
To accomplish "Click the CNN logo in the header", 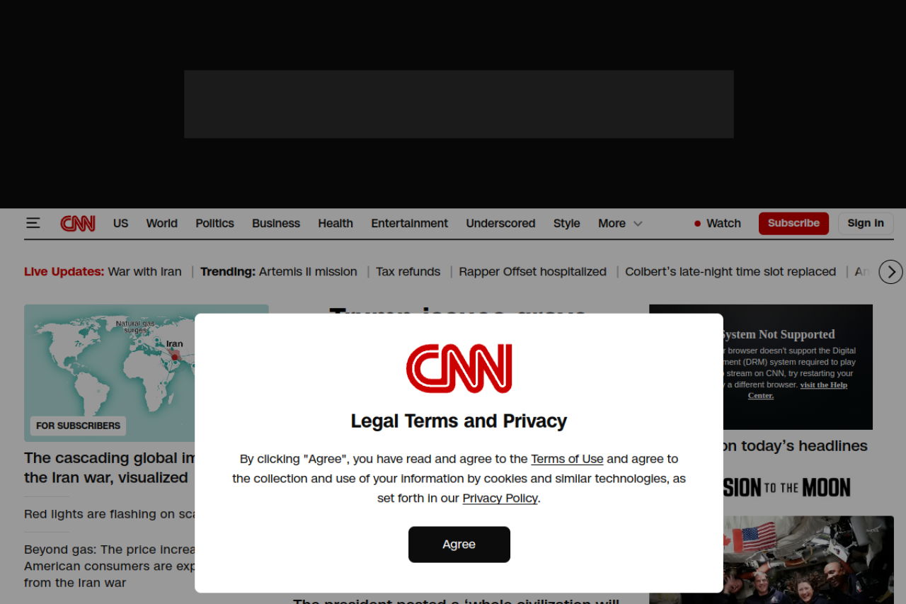I will tap(78, 224).
